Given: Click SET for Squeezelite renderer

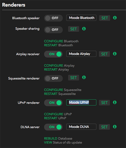Looking at the screenshot, I should coord(73,78).
